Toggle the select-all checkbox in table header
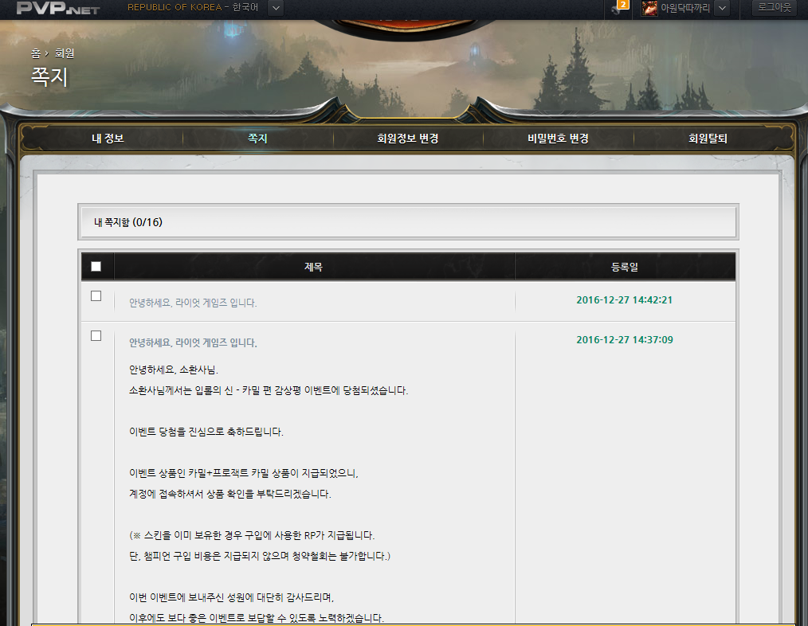The image size is (808, 626). coord(96,266)
